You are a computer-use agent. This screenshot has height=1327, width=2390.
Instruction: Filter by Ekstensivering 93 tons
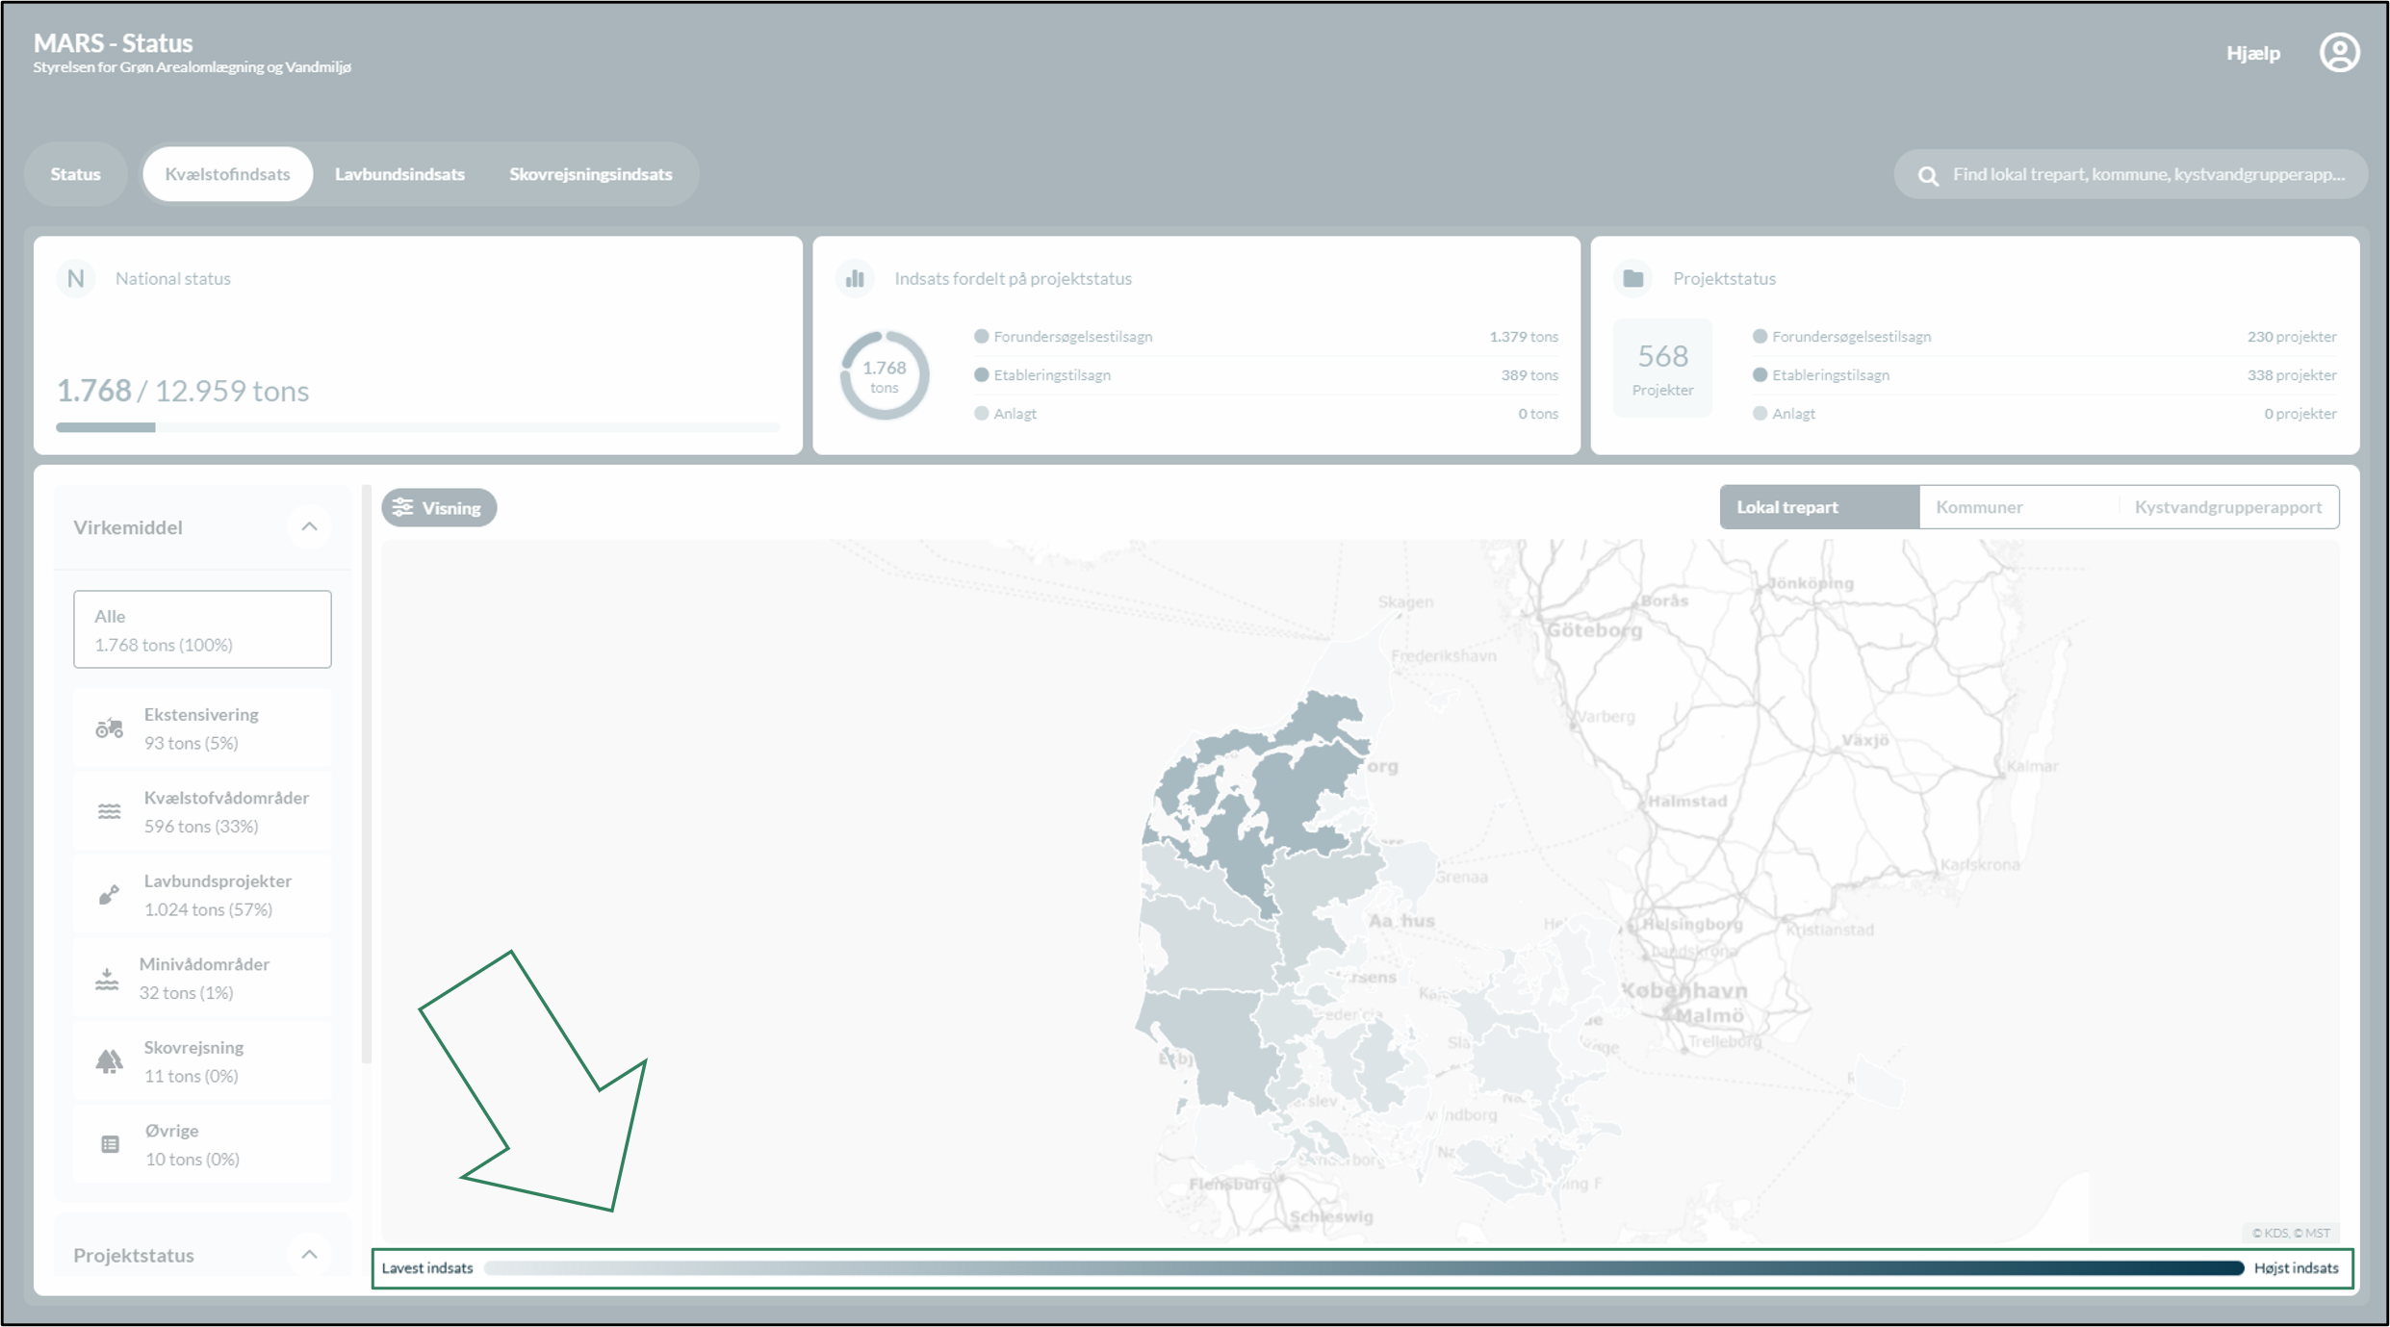[202, 728]
